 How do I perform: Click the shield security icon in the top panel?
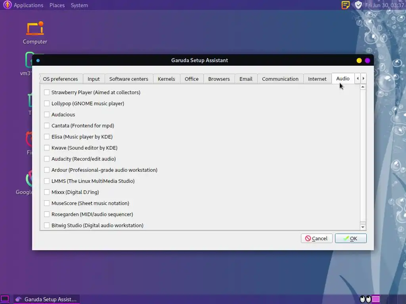click(x=358, y=5)
